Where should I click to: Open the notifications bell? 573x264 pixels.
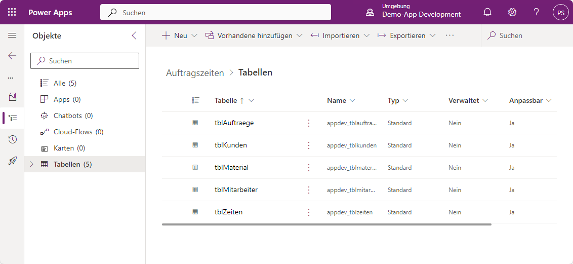point(487,12)
